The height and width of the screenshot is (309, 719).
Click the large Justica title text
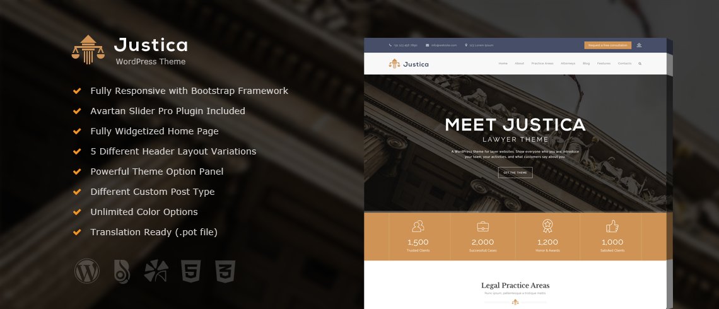click(151, 45)
